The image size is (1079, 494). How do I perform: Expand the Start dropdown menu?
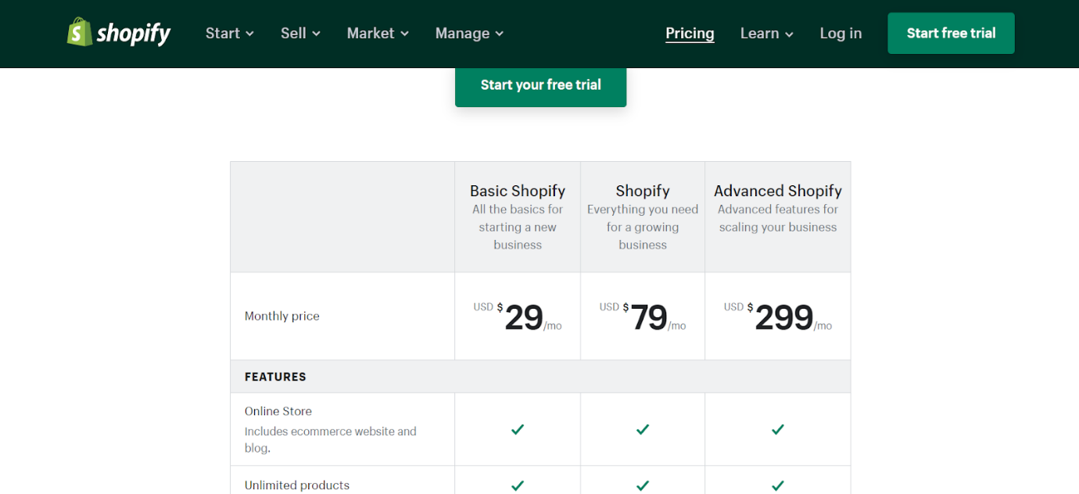(x=230, y=33)
